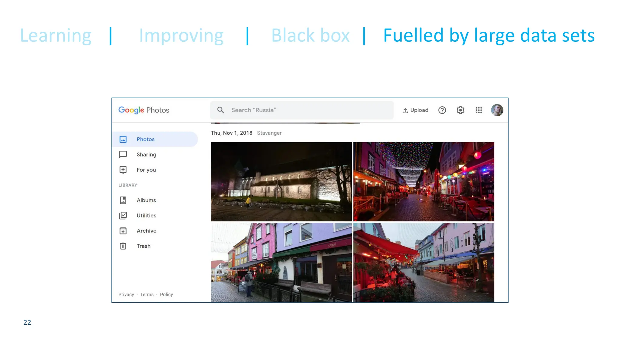The width and height of the screenshot is (620, 348).
Task: Click the Photos sidebar icon
Action: (123, 139)
